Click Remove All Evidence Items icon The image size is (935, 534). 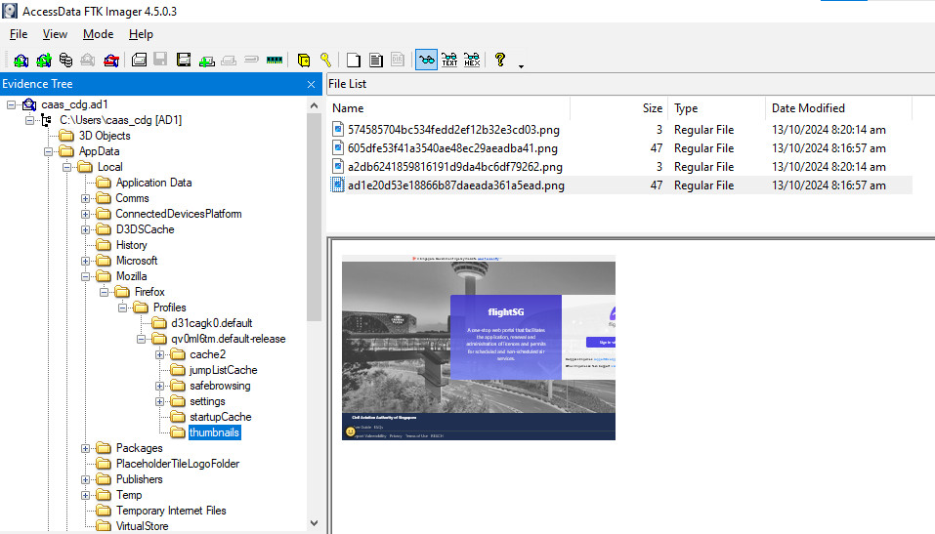(111, 60)
